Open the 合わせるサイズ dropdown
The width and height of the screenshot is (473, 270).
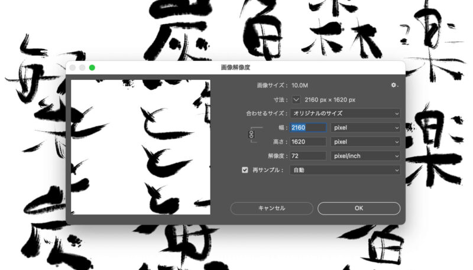pos(345,113)
